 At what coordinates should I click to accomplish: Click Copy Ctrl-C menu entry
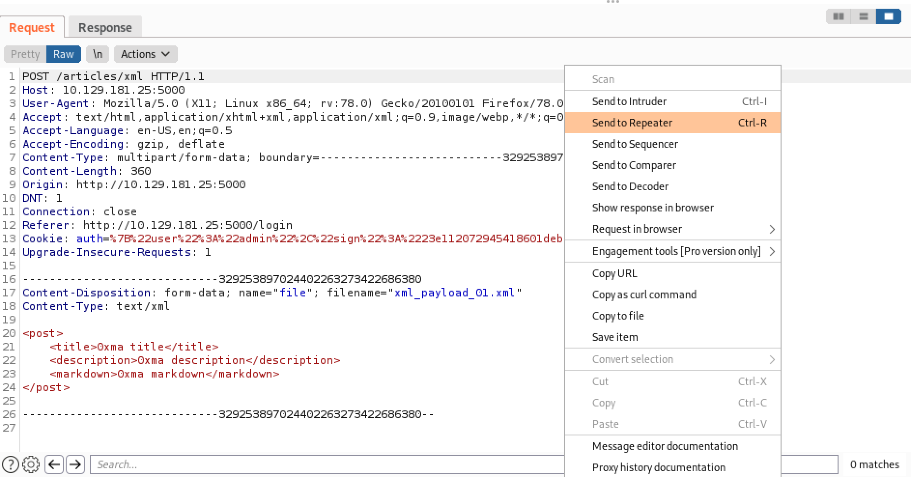click(x=673, y=403)
